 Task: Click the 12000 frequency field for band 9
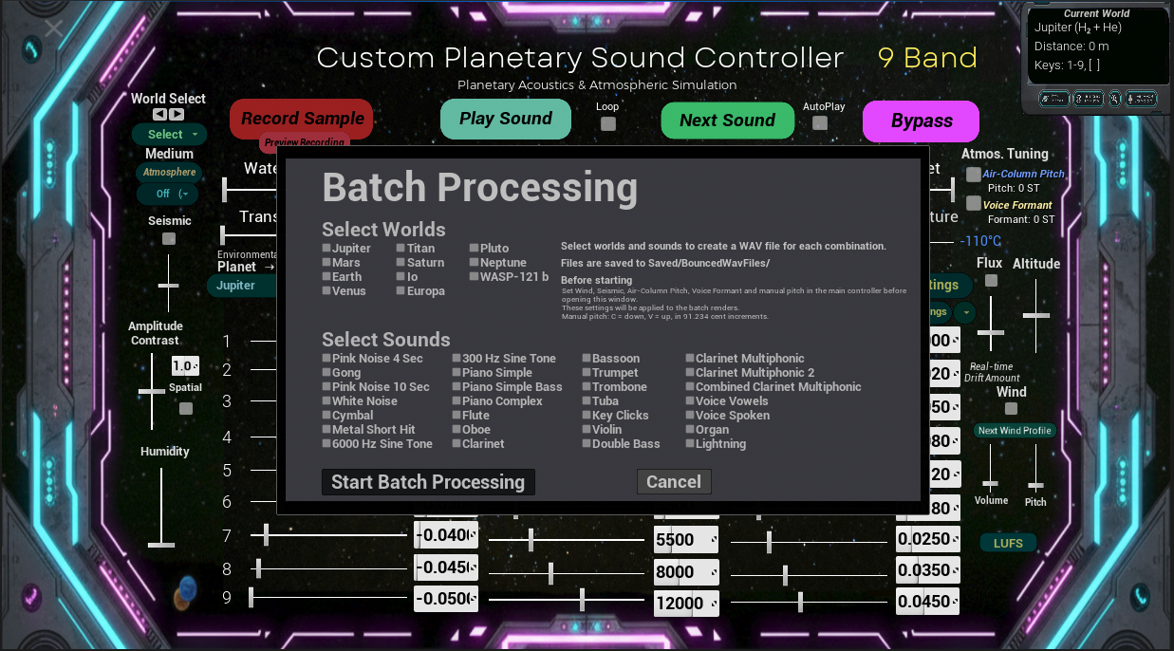coord(686,603)
